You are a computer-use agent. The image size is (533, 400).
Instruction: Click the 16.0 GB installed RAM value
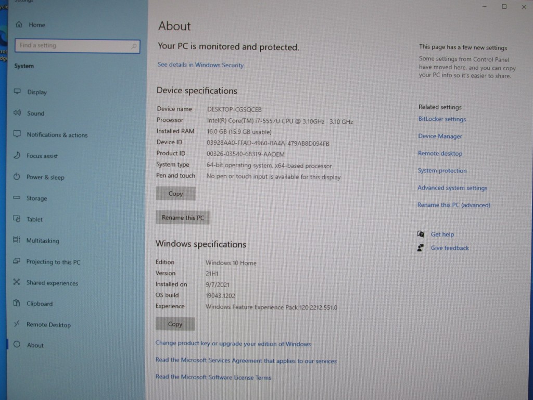[239, 132]
